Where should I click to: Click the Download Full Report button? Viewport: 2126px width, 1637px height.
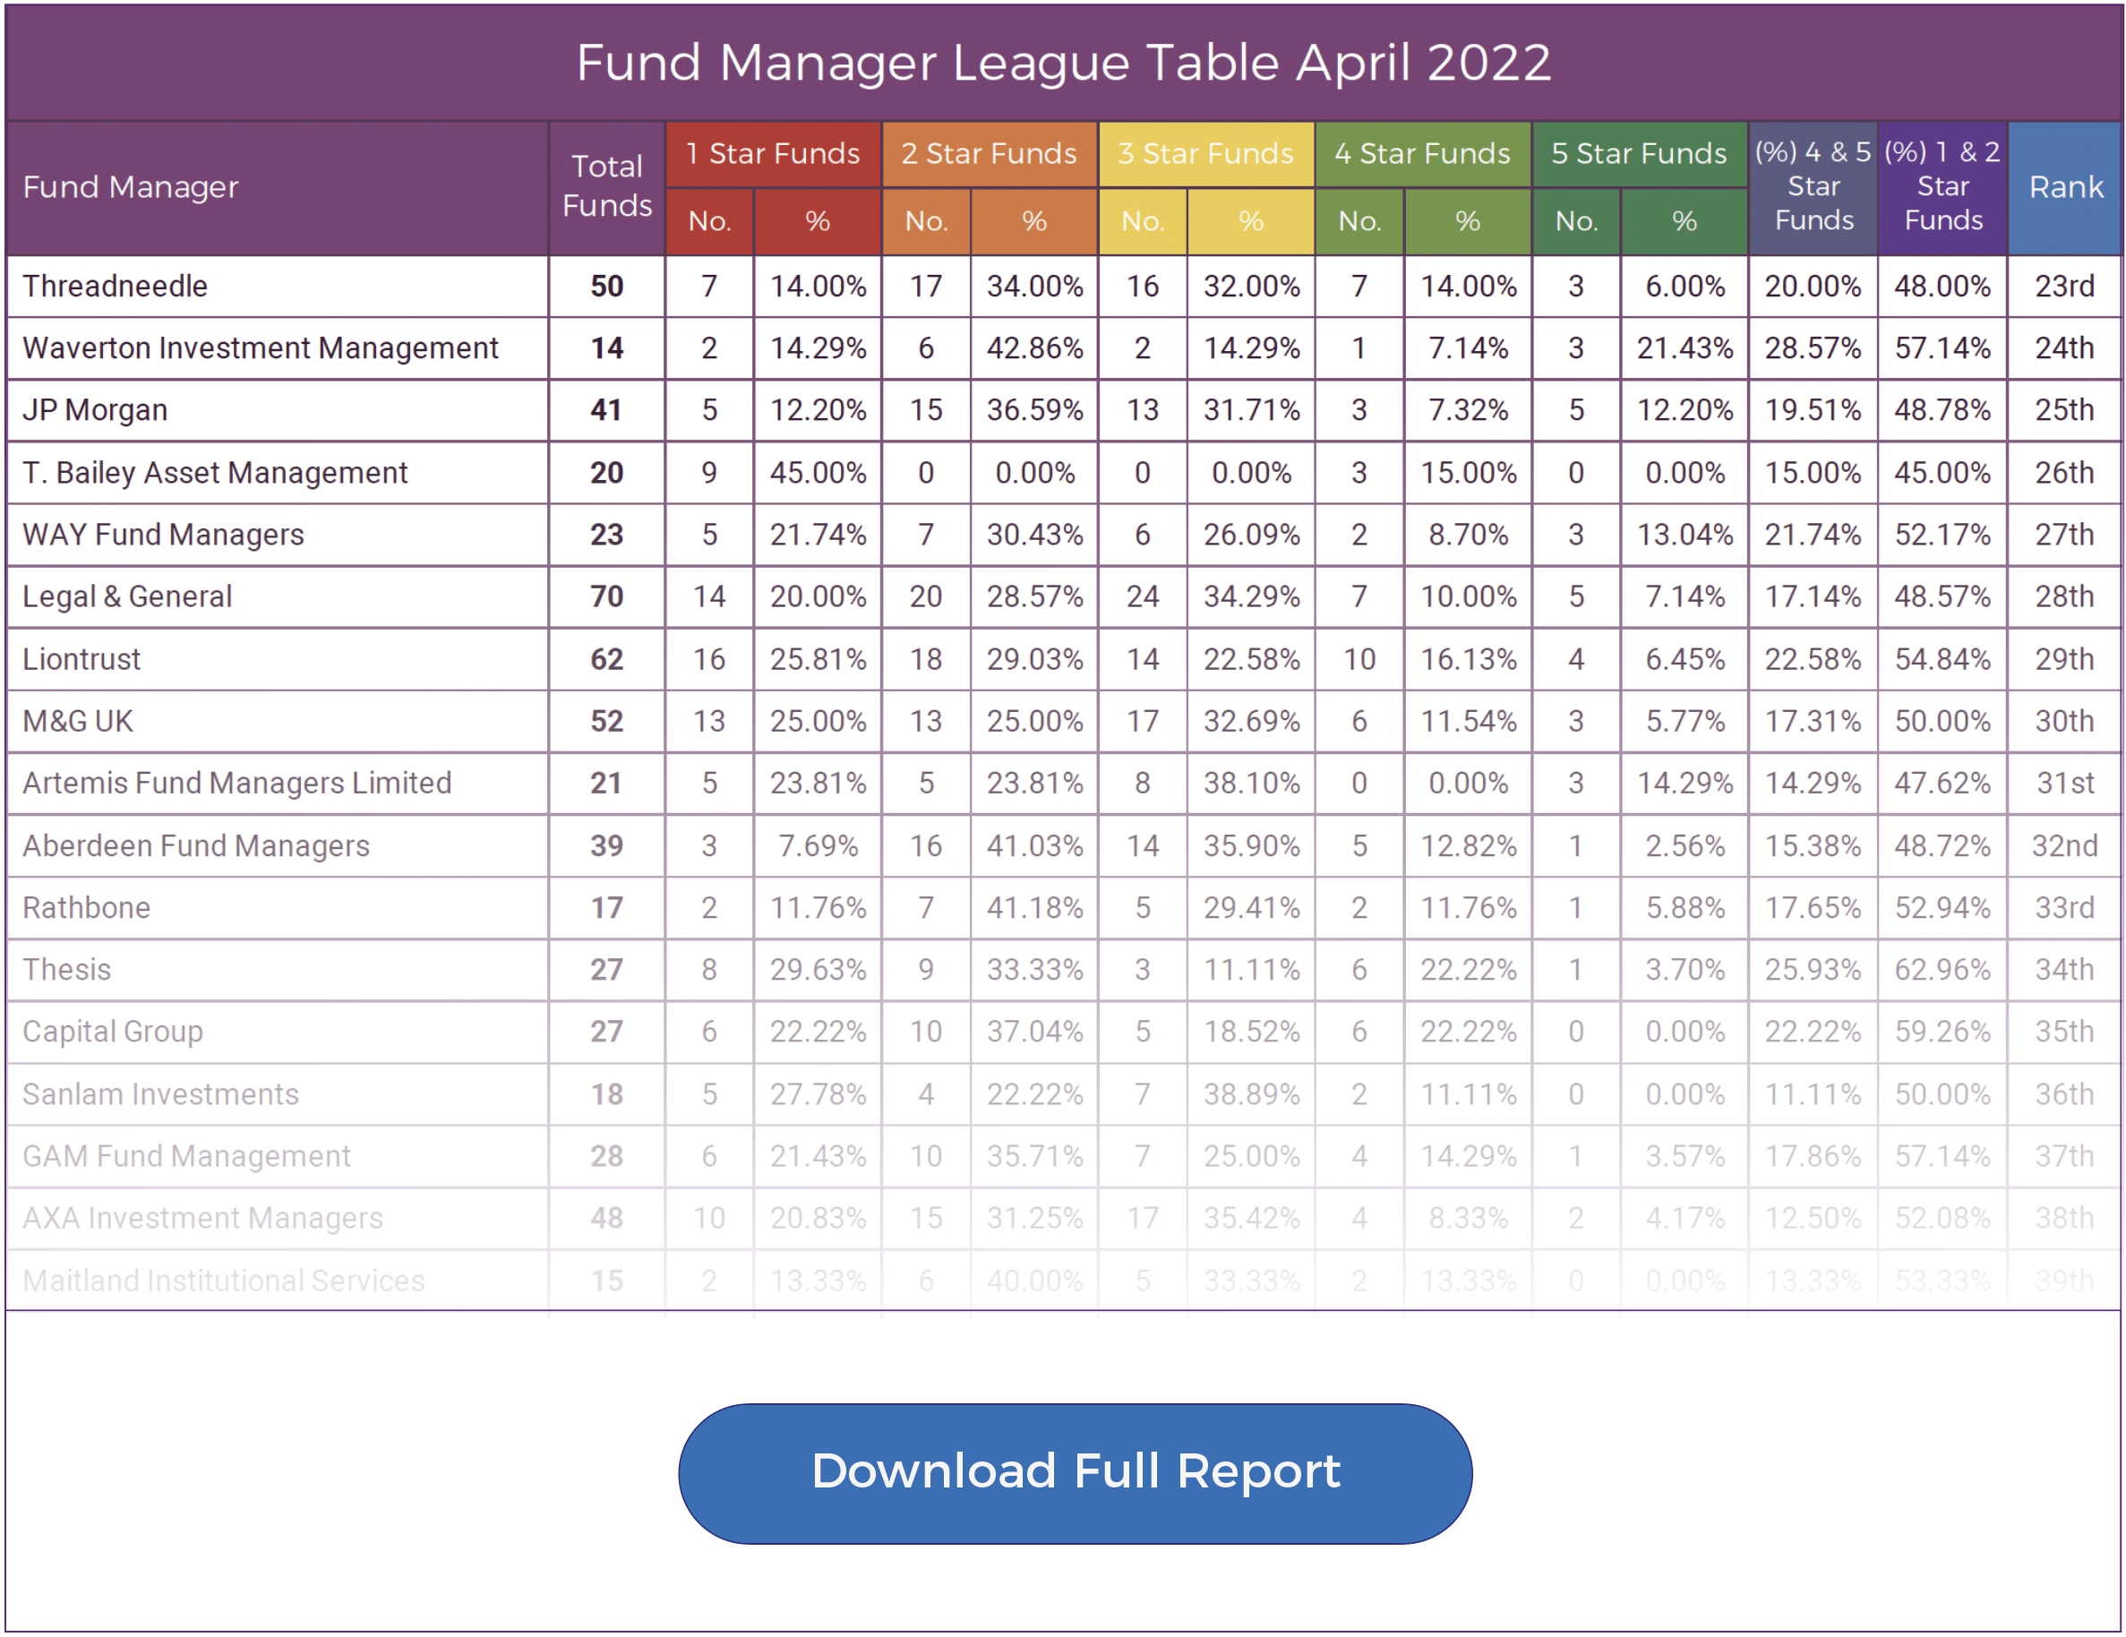(1075, 1471)
